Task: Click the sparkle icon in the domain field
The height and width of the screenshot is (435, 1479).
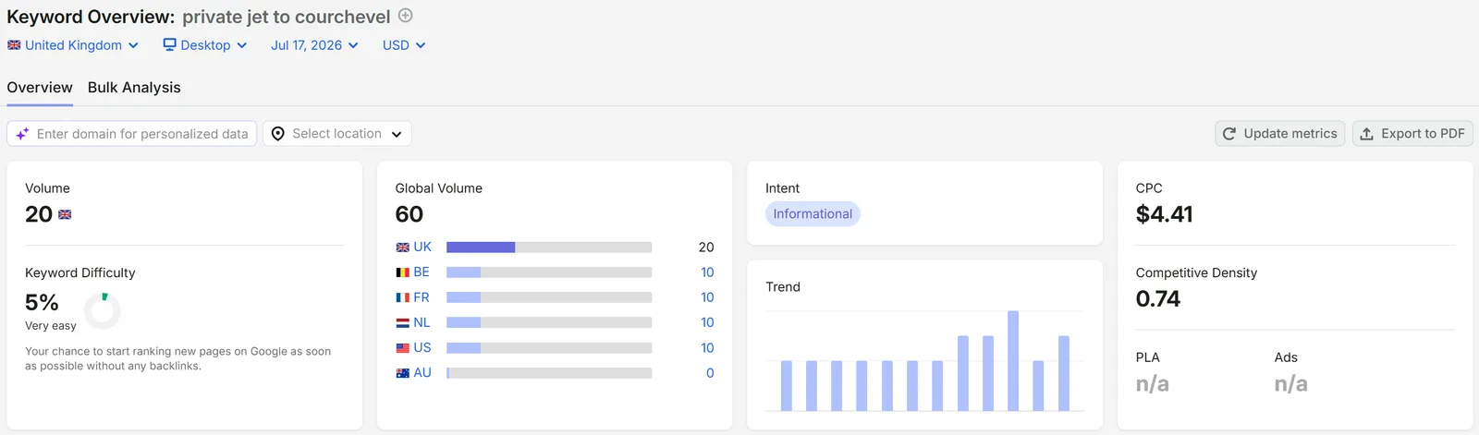Action: [x=22, y=134]
